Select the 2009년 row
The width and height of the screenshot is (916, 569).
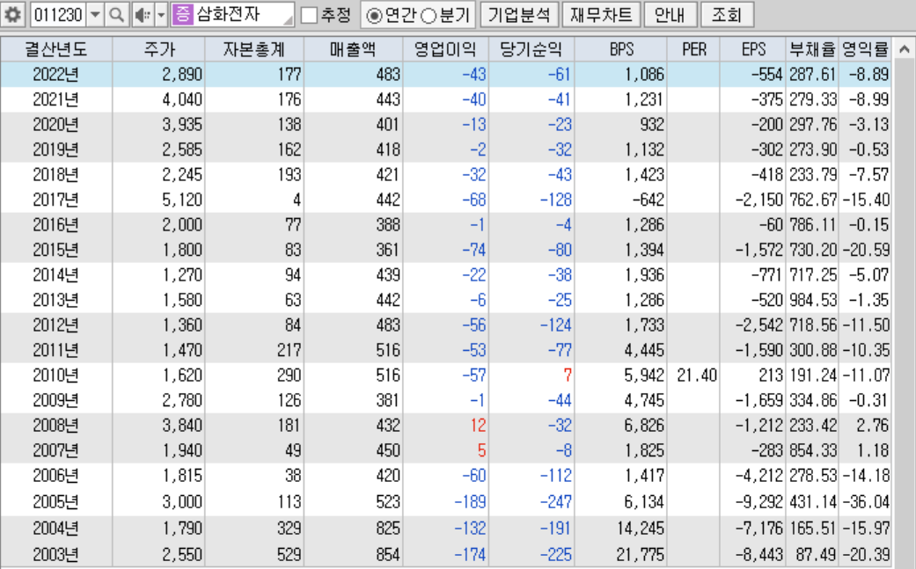[x=446, y=400]
